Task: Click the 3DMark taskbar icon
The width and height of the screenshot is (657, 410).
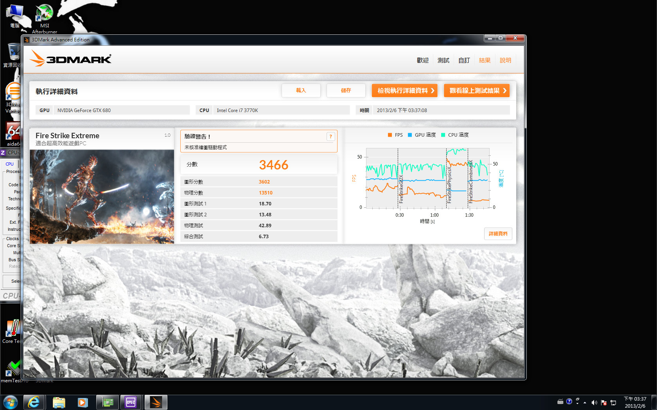Action: 156,402
